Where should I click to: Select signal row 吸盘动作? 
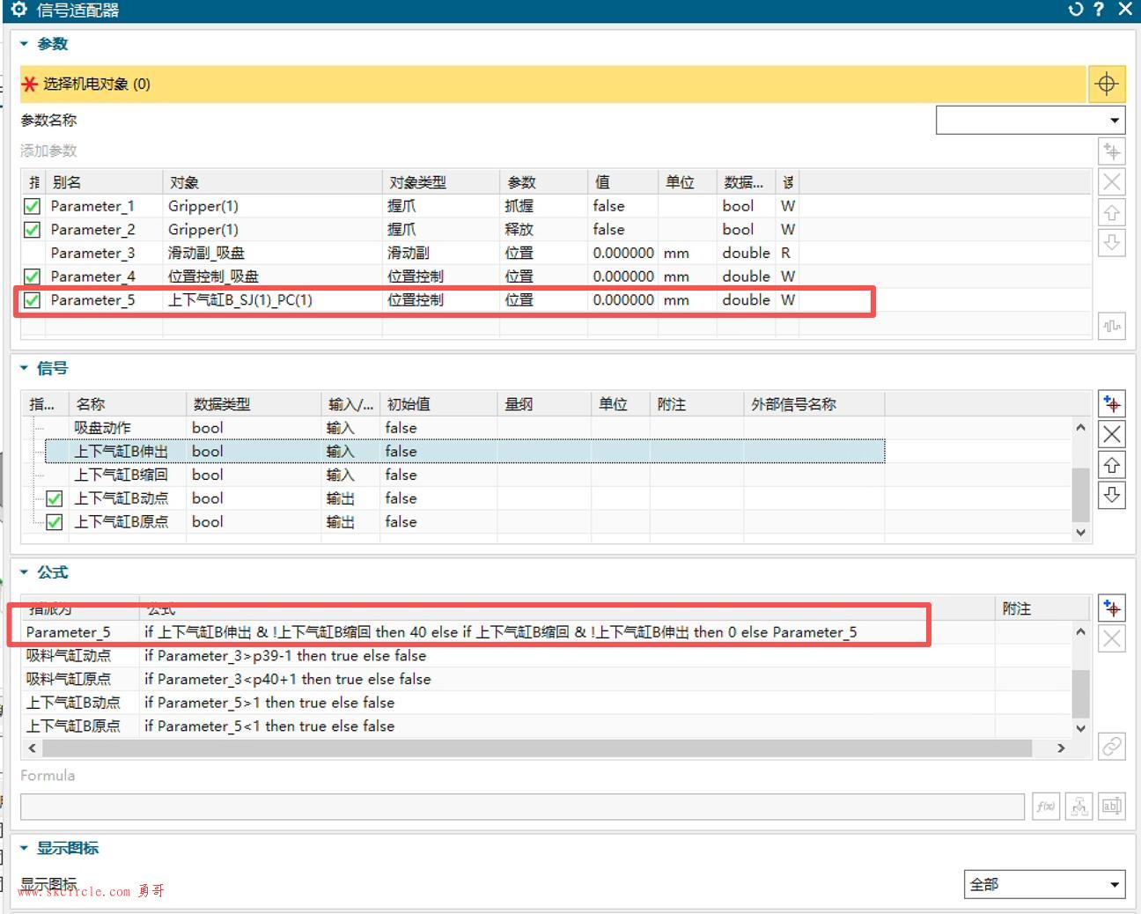[x=465, y=428]
